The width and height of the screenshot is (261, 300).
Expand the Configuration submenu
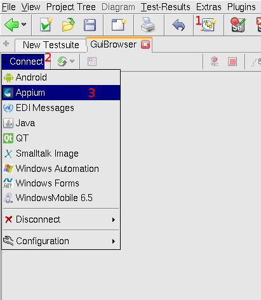point(61,241)
